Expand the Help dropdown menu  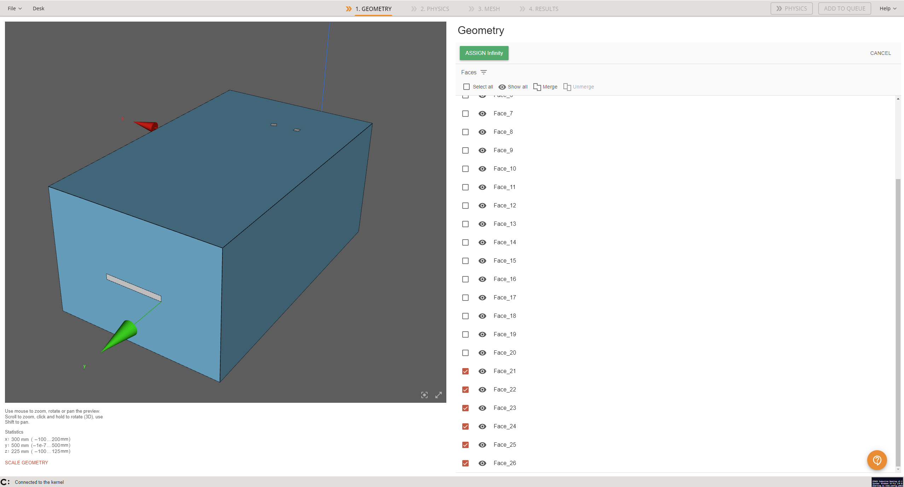click(x=888, y=8)
